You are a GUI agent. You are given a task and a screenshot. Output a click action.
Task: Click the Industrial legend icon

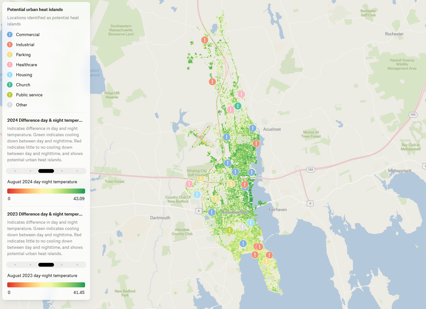click(x=10, y=45)
